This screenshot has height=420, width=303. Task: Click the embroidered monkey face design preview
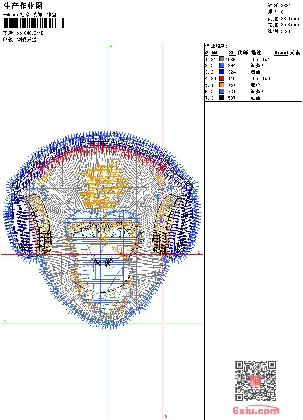coord(103,230)
